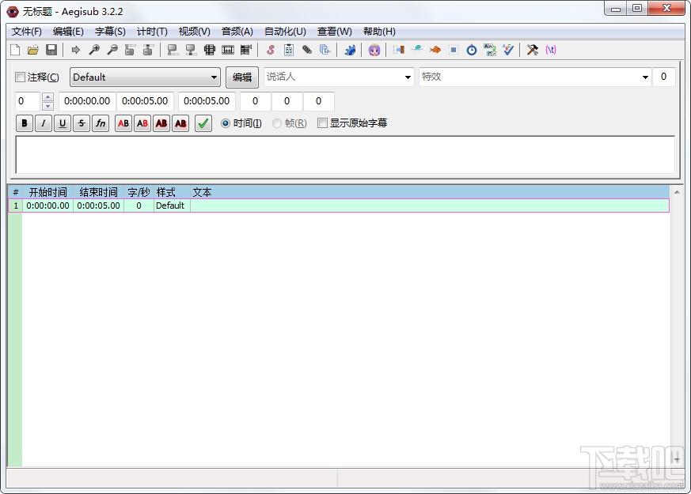
Task: Save subtitles using the floppy disk icon
Action: click(x=51, y=50)
